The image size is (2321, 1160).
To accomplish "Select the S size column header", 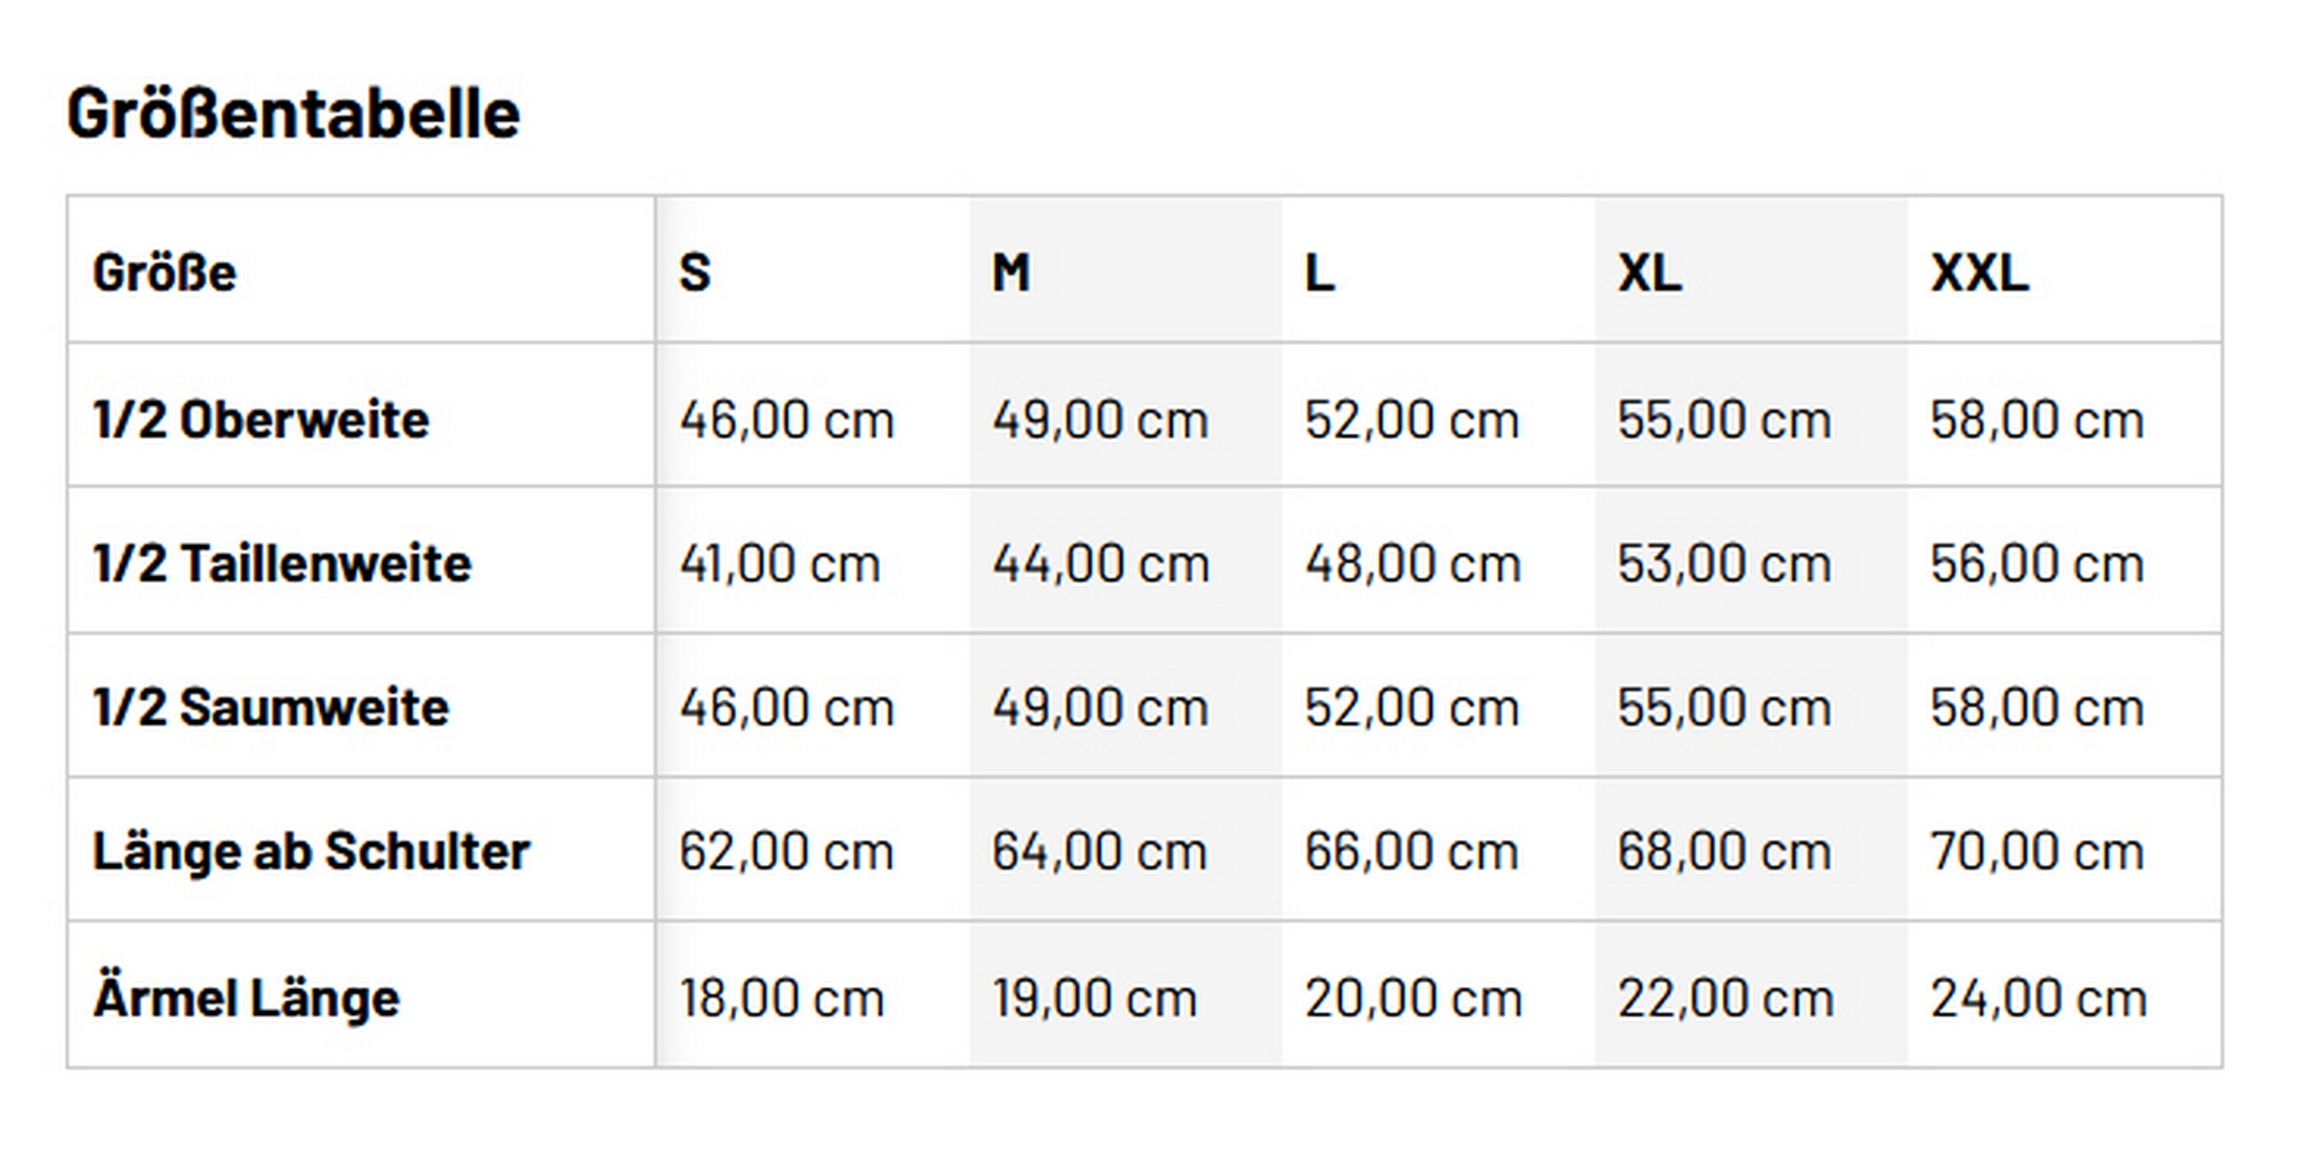I will click(694, 273).
